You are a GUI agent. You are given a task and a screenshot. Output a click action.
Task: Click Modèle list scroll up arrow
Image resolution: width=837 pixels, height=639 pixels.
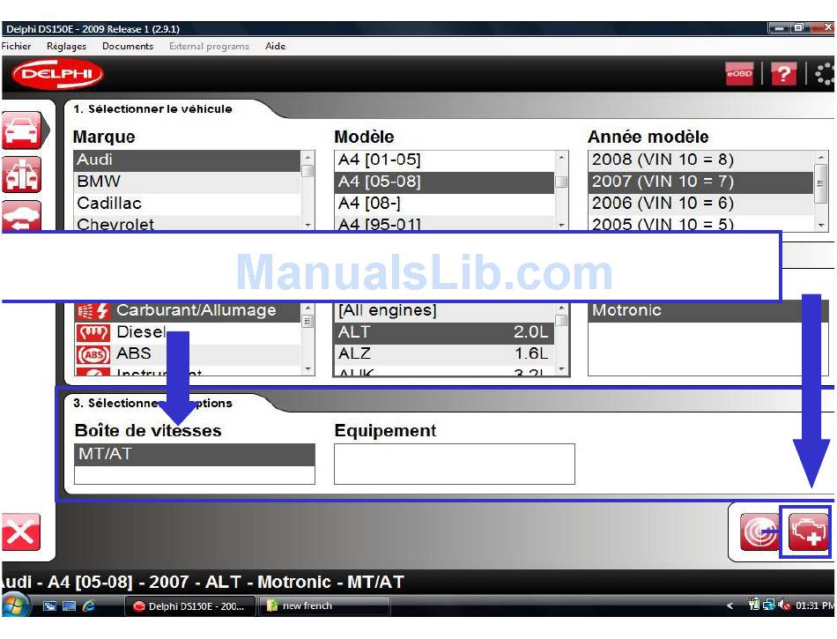[561, 157]
